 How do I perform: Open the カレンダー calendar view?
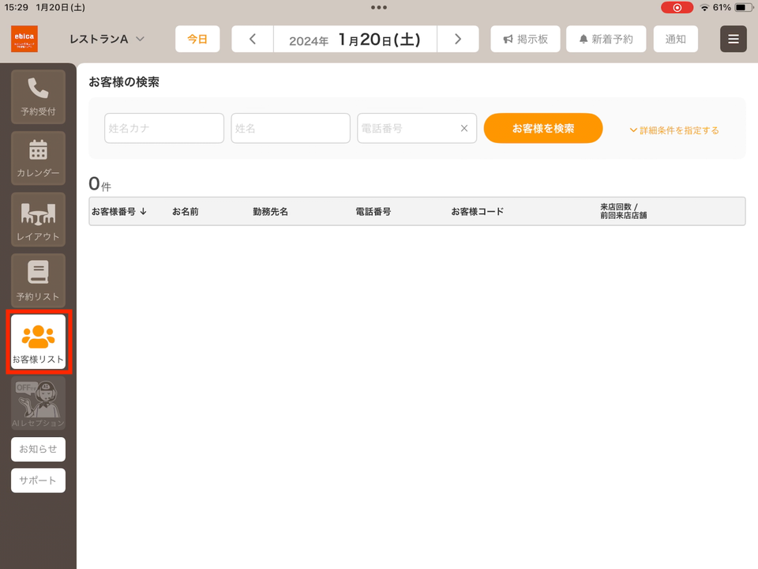tap(38, 158)
